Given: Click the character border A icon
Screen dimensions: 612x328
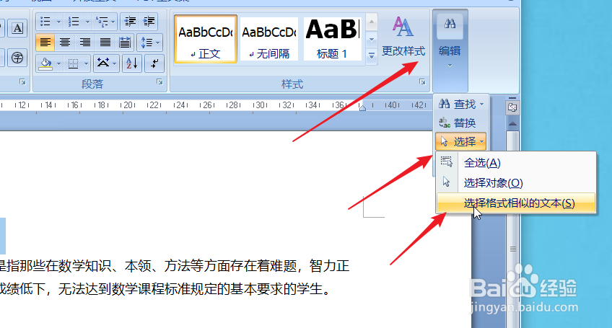Looking at the screenshot, I should click(x=17, y=28).
